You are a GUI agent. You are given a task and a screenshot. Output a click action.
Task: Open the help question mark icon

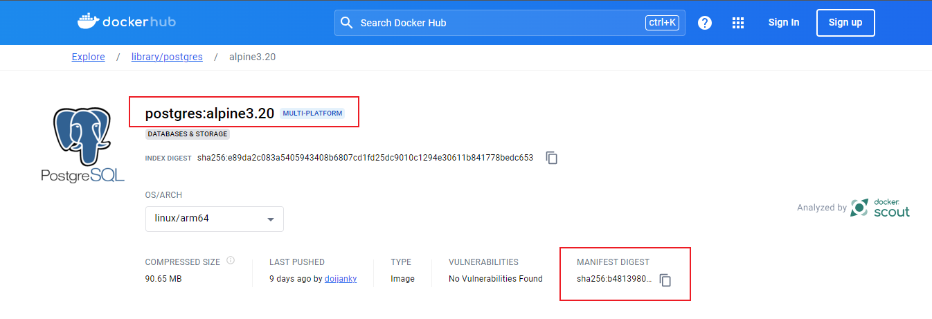705,23
